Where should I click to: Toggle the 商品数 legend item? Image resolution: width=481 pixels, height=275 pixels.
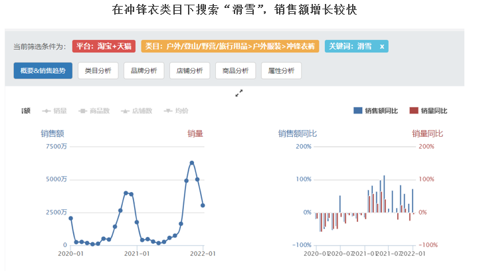pyautogui.click(x=94, y=111)
